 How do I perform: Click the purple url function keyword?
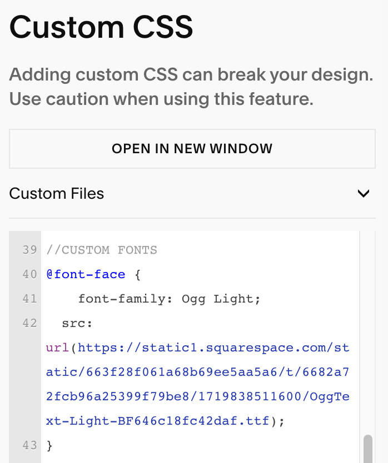(58, 348)
